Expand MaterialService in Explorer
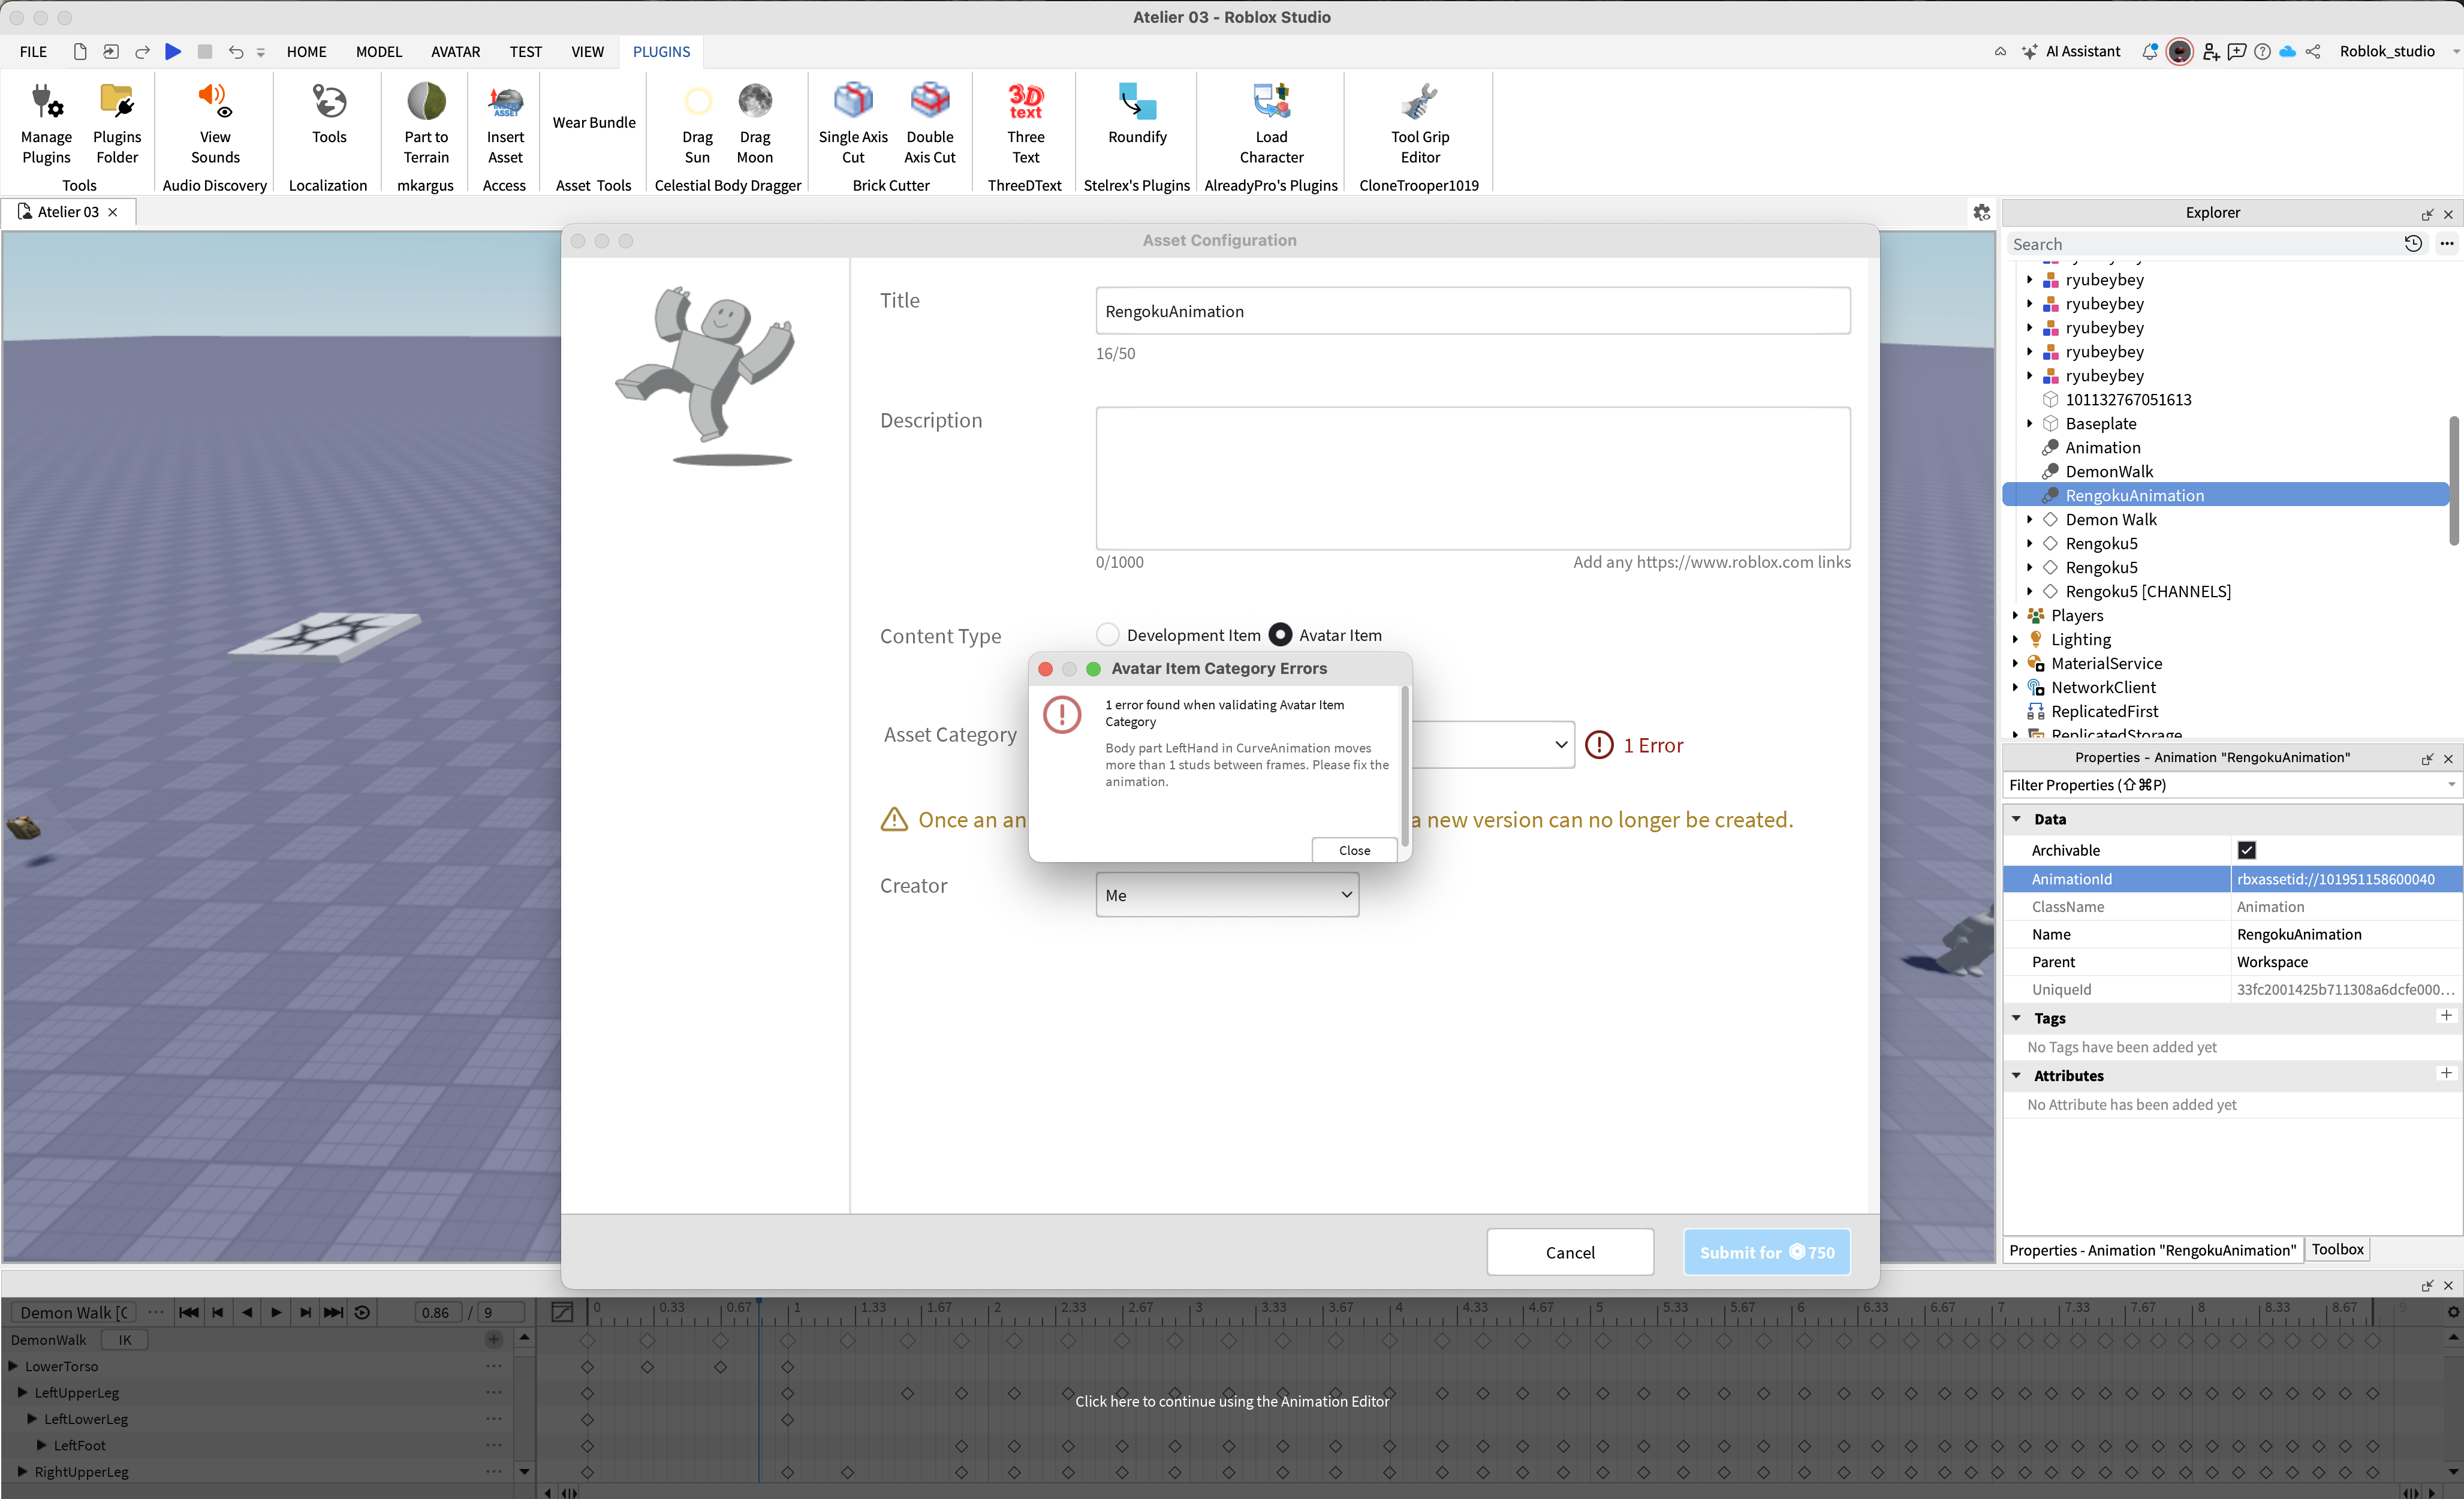Screen dimensions: 2464x1499 tap(2015, 663)
